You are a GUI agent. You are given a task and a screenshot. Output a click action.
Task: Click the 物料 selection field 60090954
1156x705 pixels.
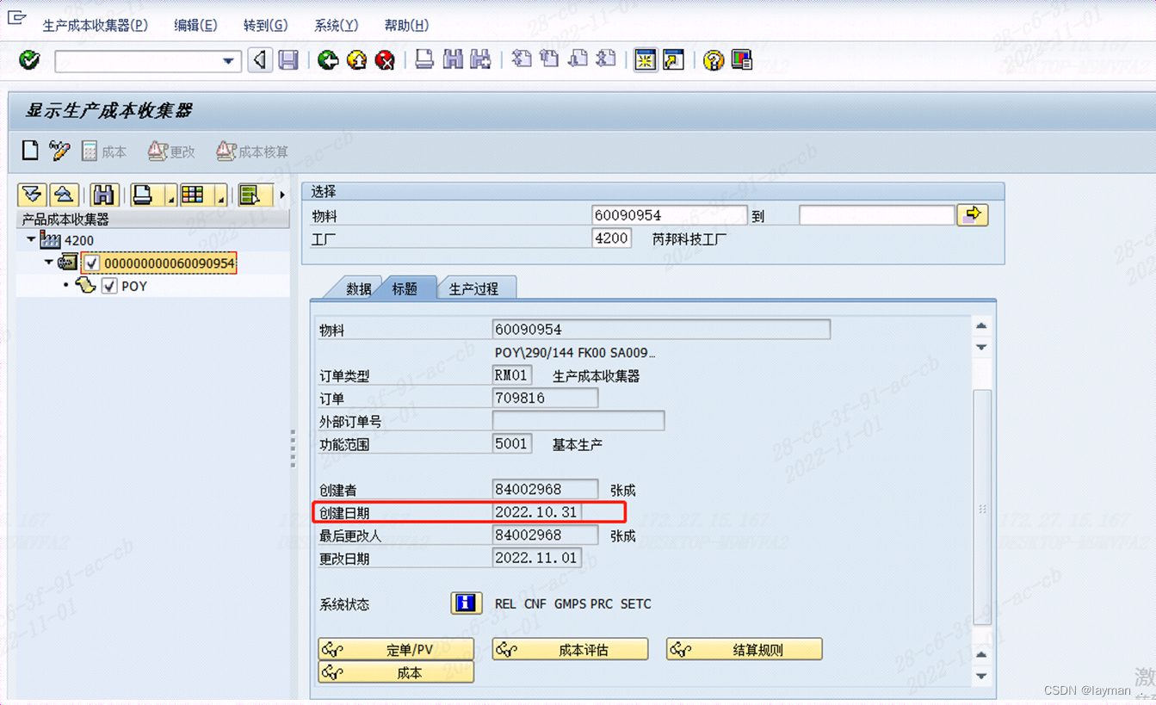pyautogui.click(x=670, y=215)
